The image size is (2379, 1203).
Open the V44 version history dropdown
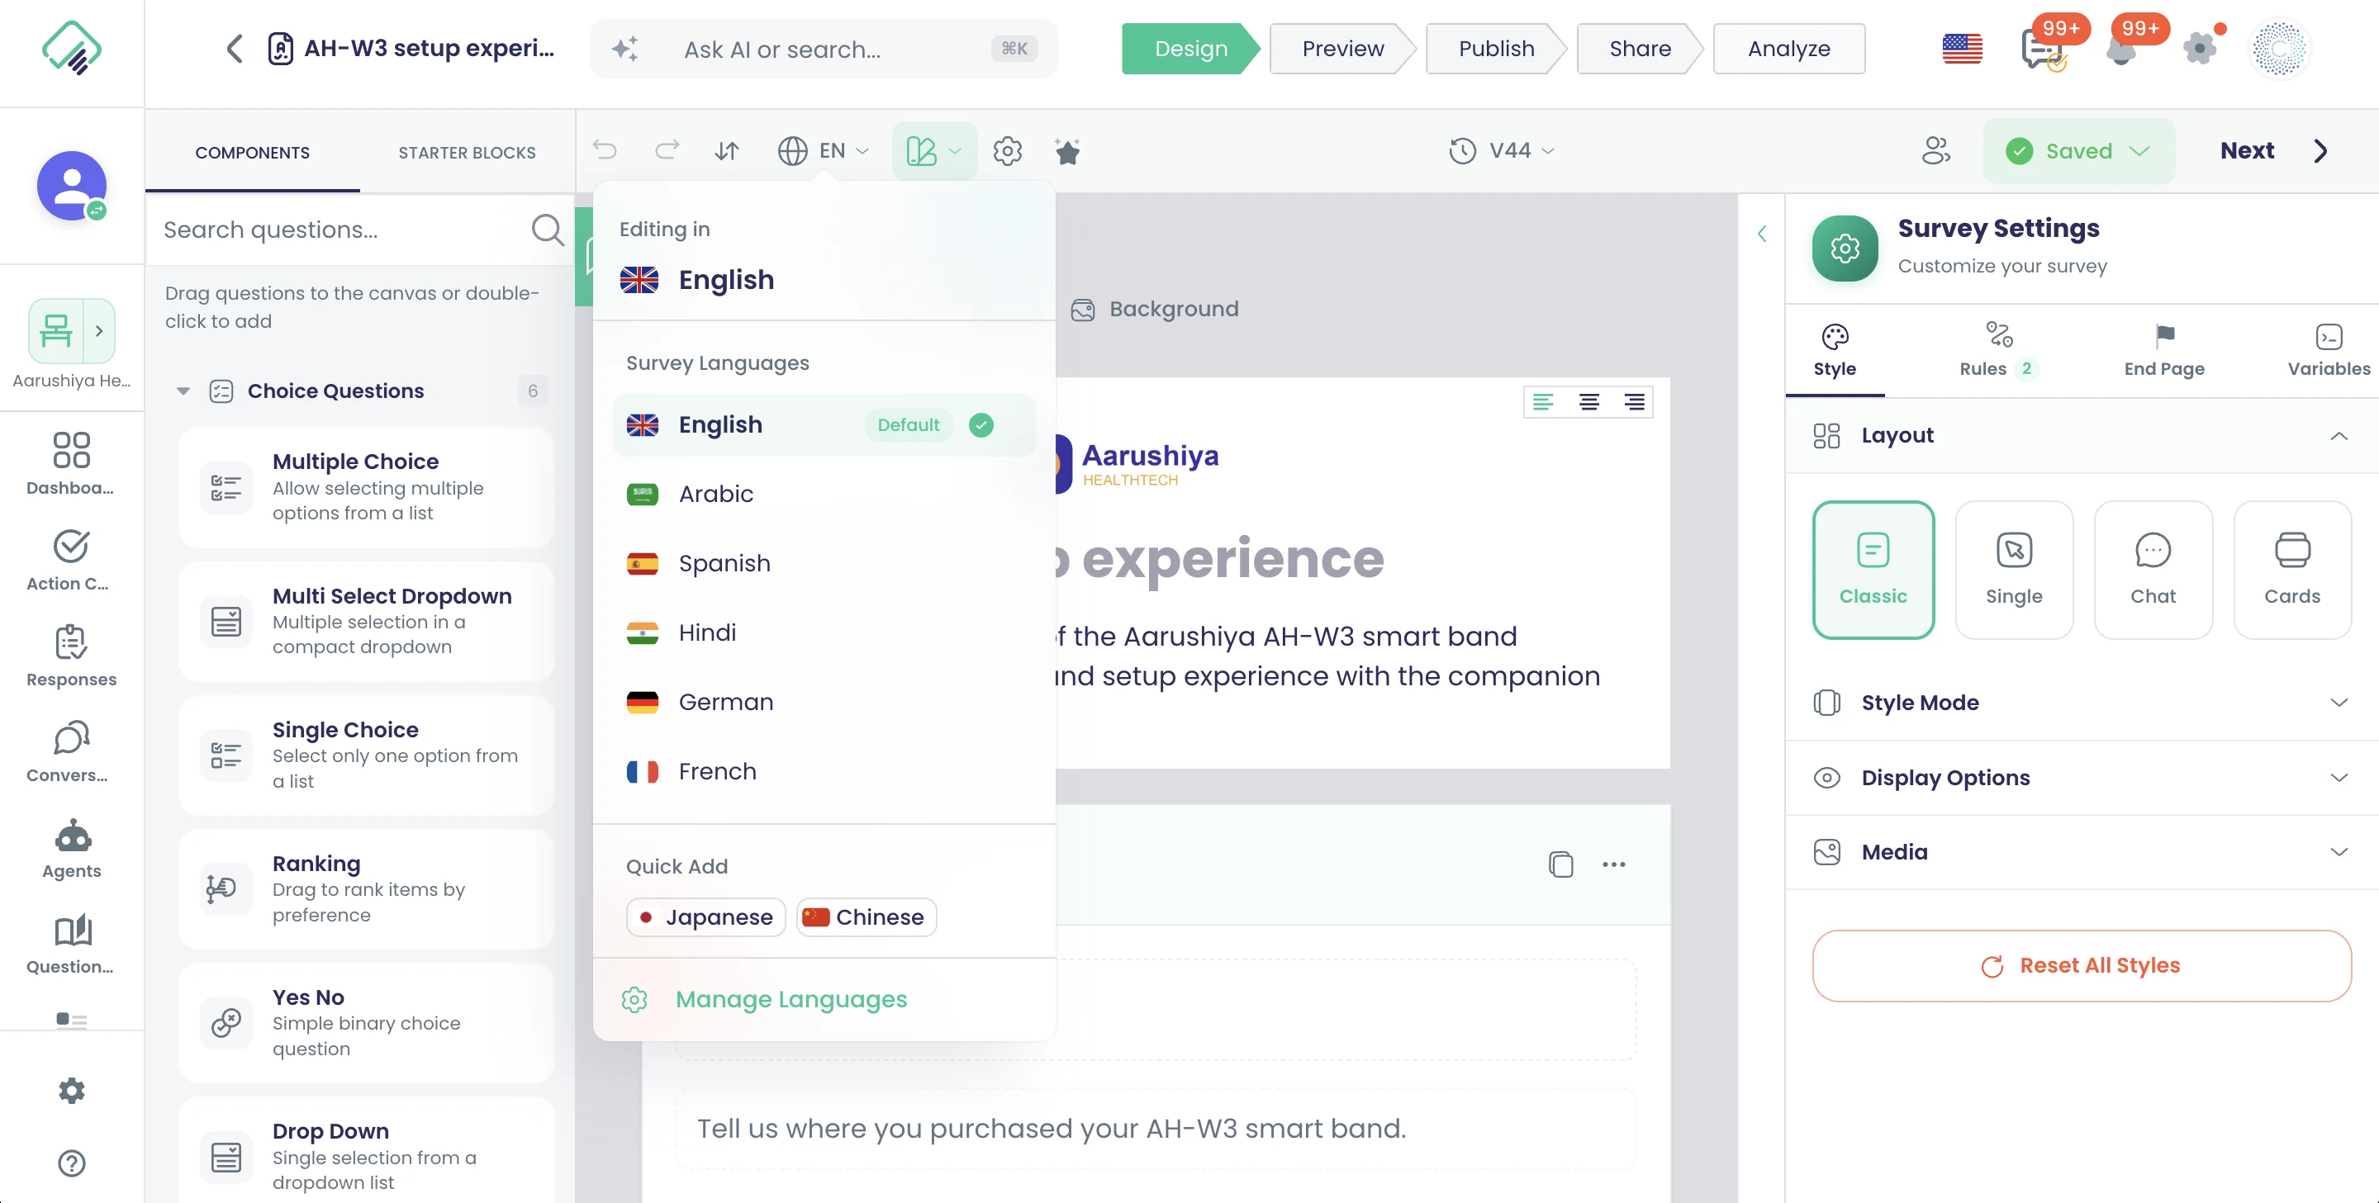pyautogui.click(x=1502, y=150)
